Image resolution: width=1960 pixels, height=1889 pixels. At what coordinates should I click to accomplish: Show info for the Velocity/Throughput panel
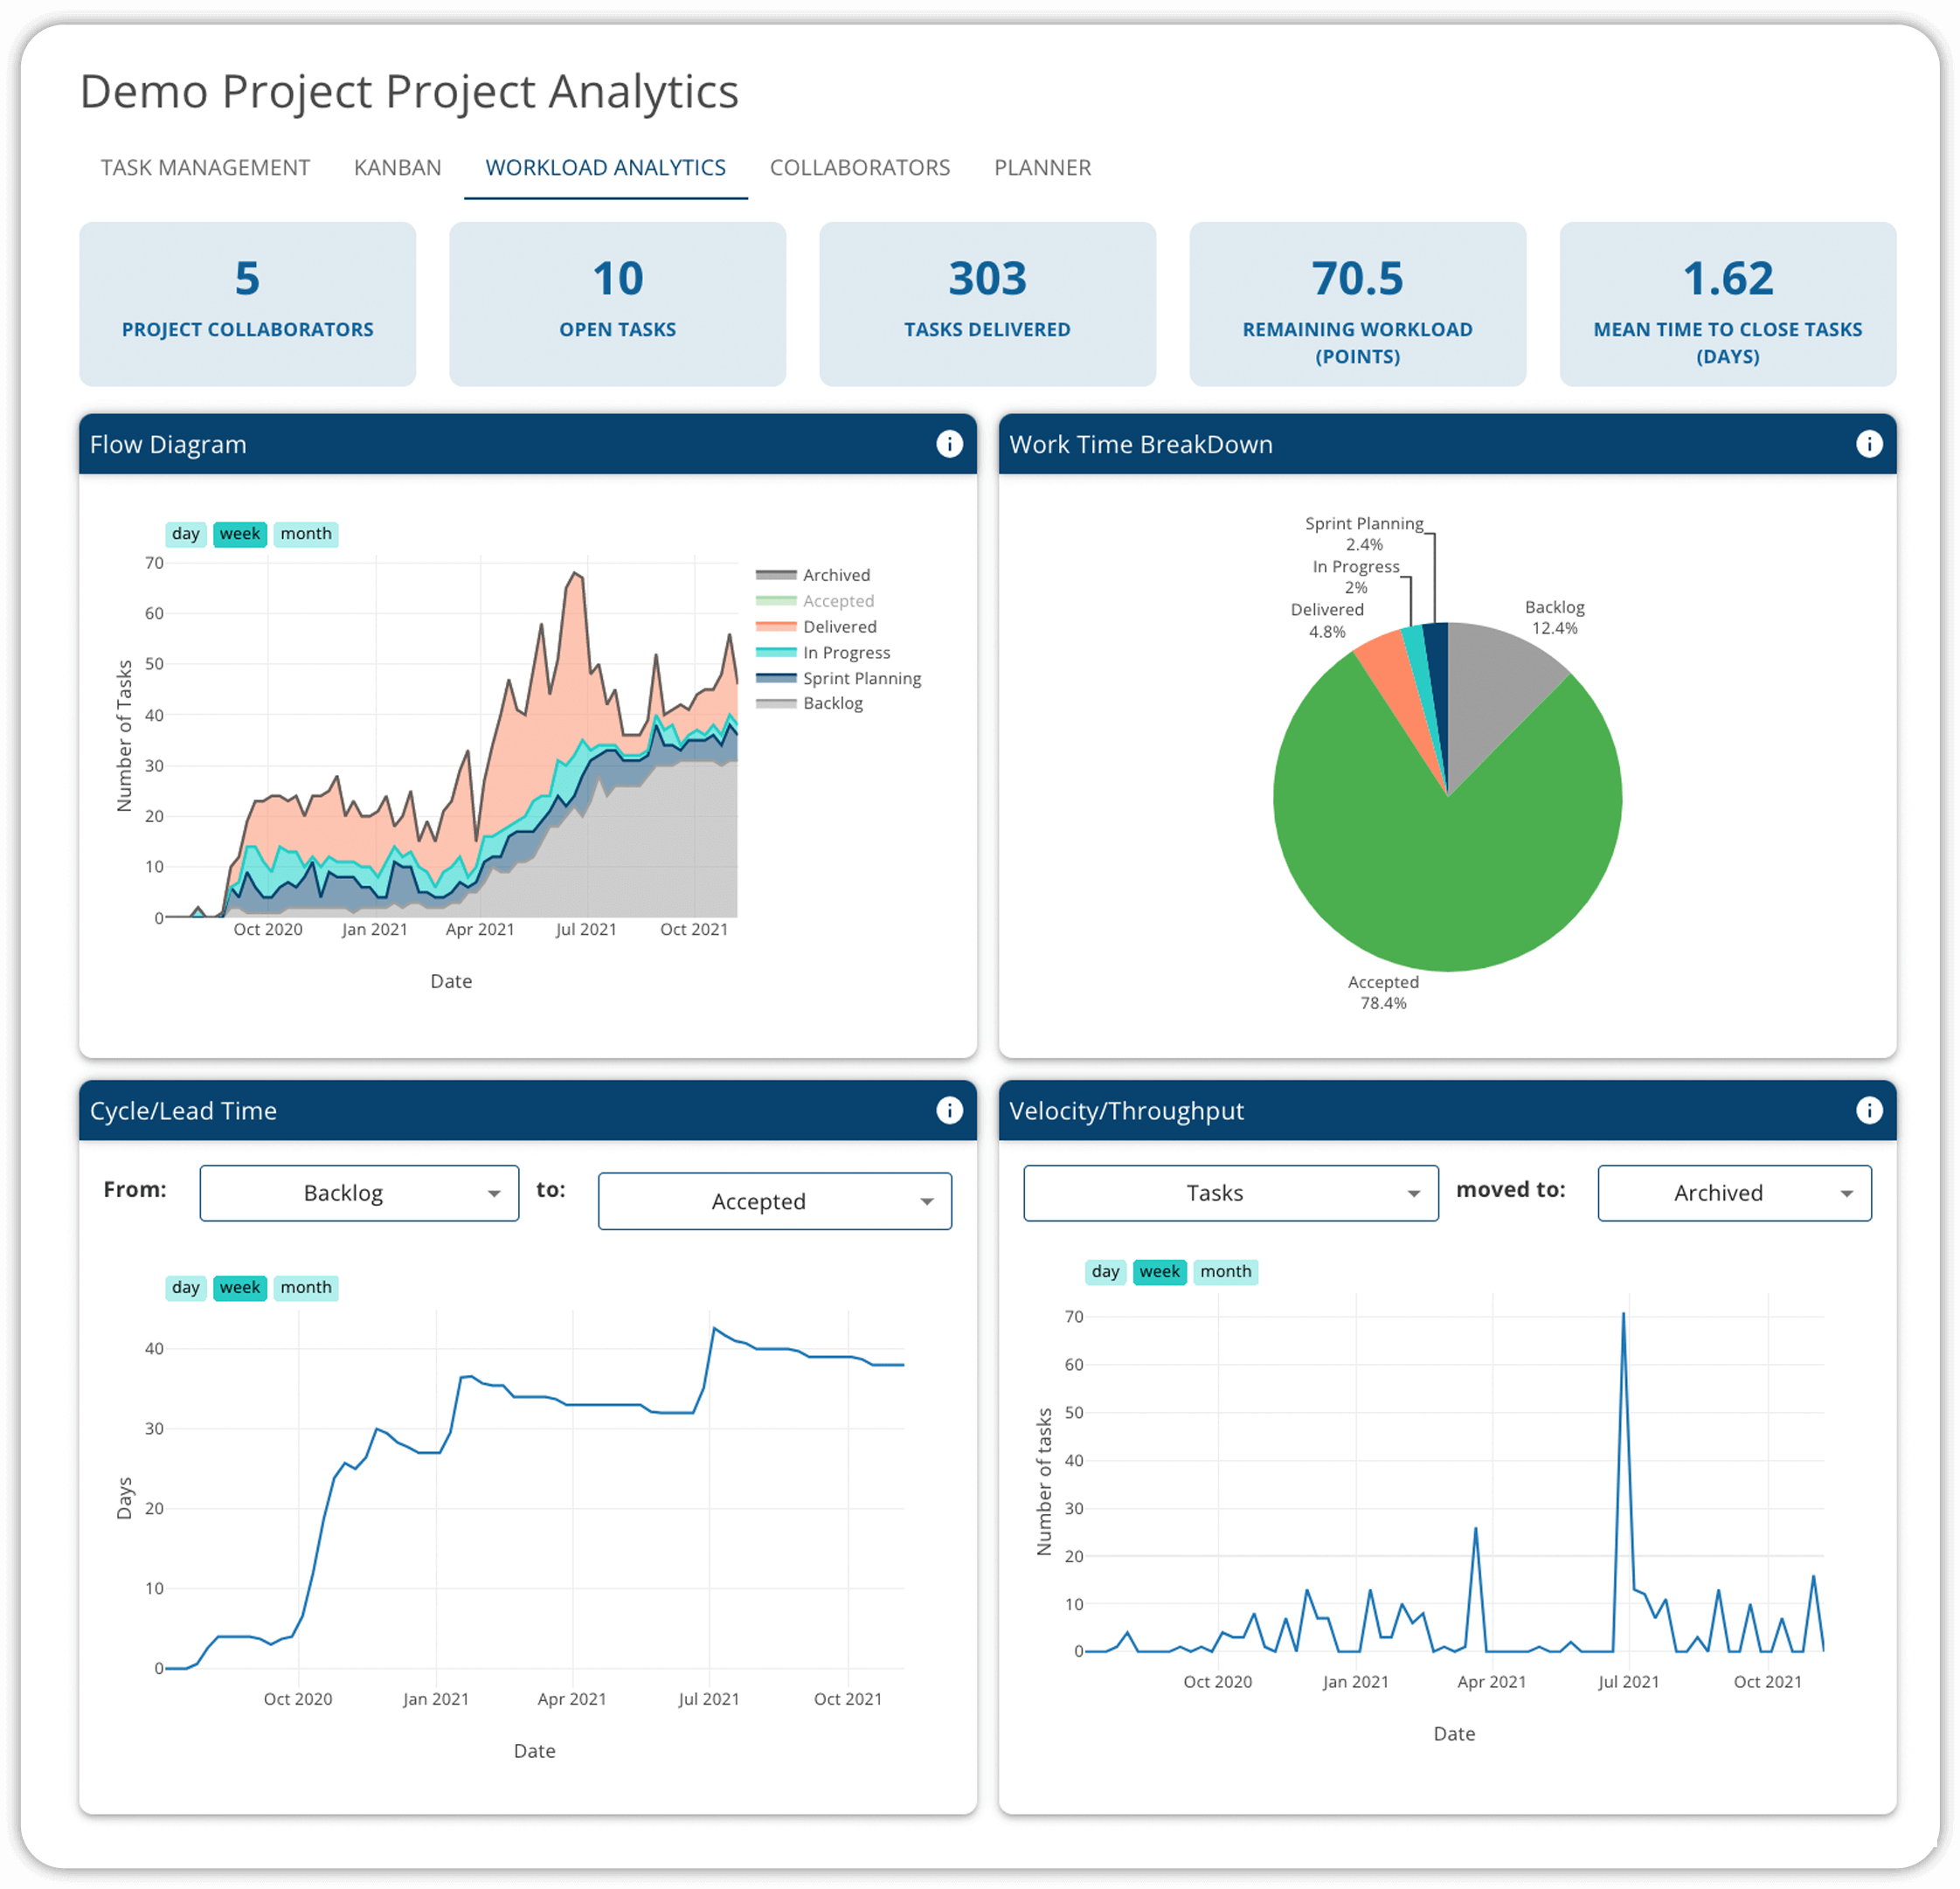pos(1868,1110)
